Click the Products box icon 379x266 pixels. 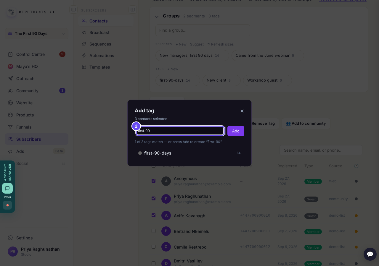coord(10,115)
